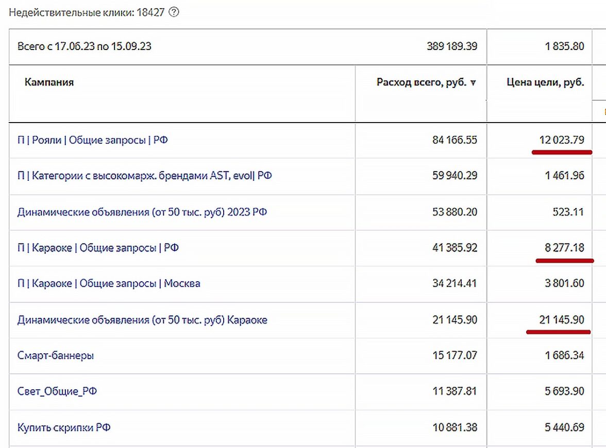Go to the Смарт-баннеры campaign
The image size is (606, 448).
point(56,356)
